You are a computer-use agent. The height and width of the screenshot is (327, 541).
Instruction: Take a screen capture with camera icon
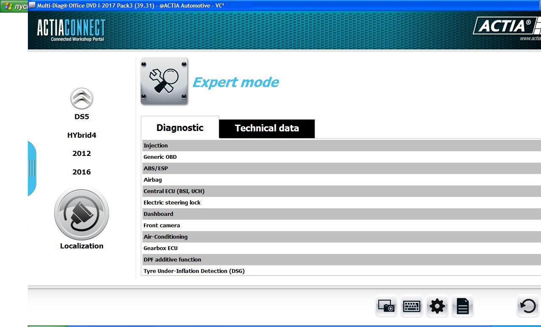386,306
